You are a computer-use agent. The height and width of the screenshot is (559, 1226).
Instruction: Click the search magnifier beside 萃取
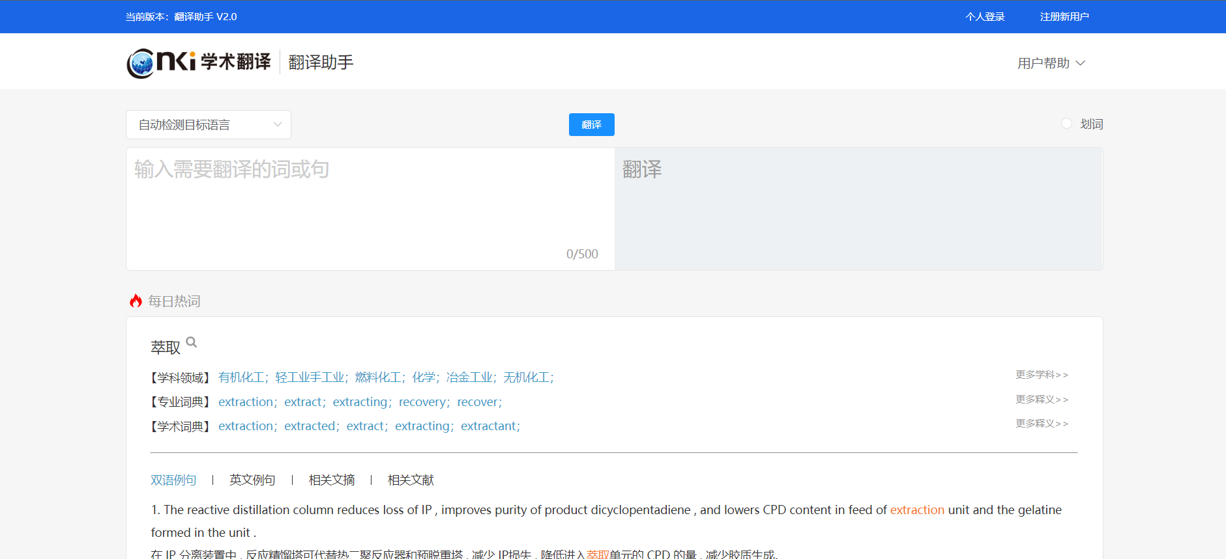point(191,342)
